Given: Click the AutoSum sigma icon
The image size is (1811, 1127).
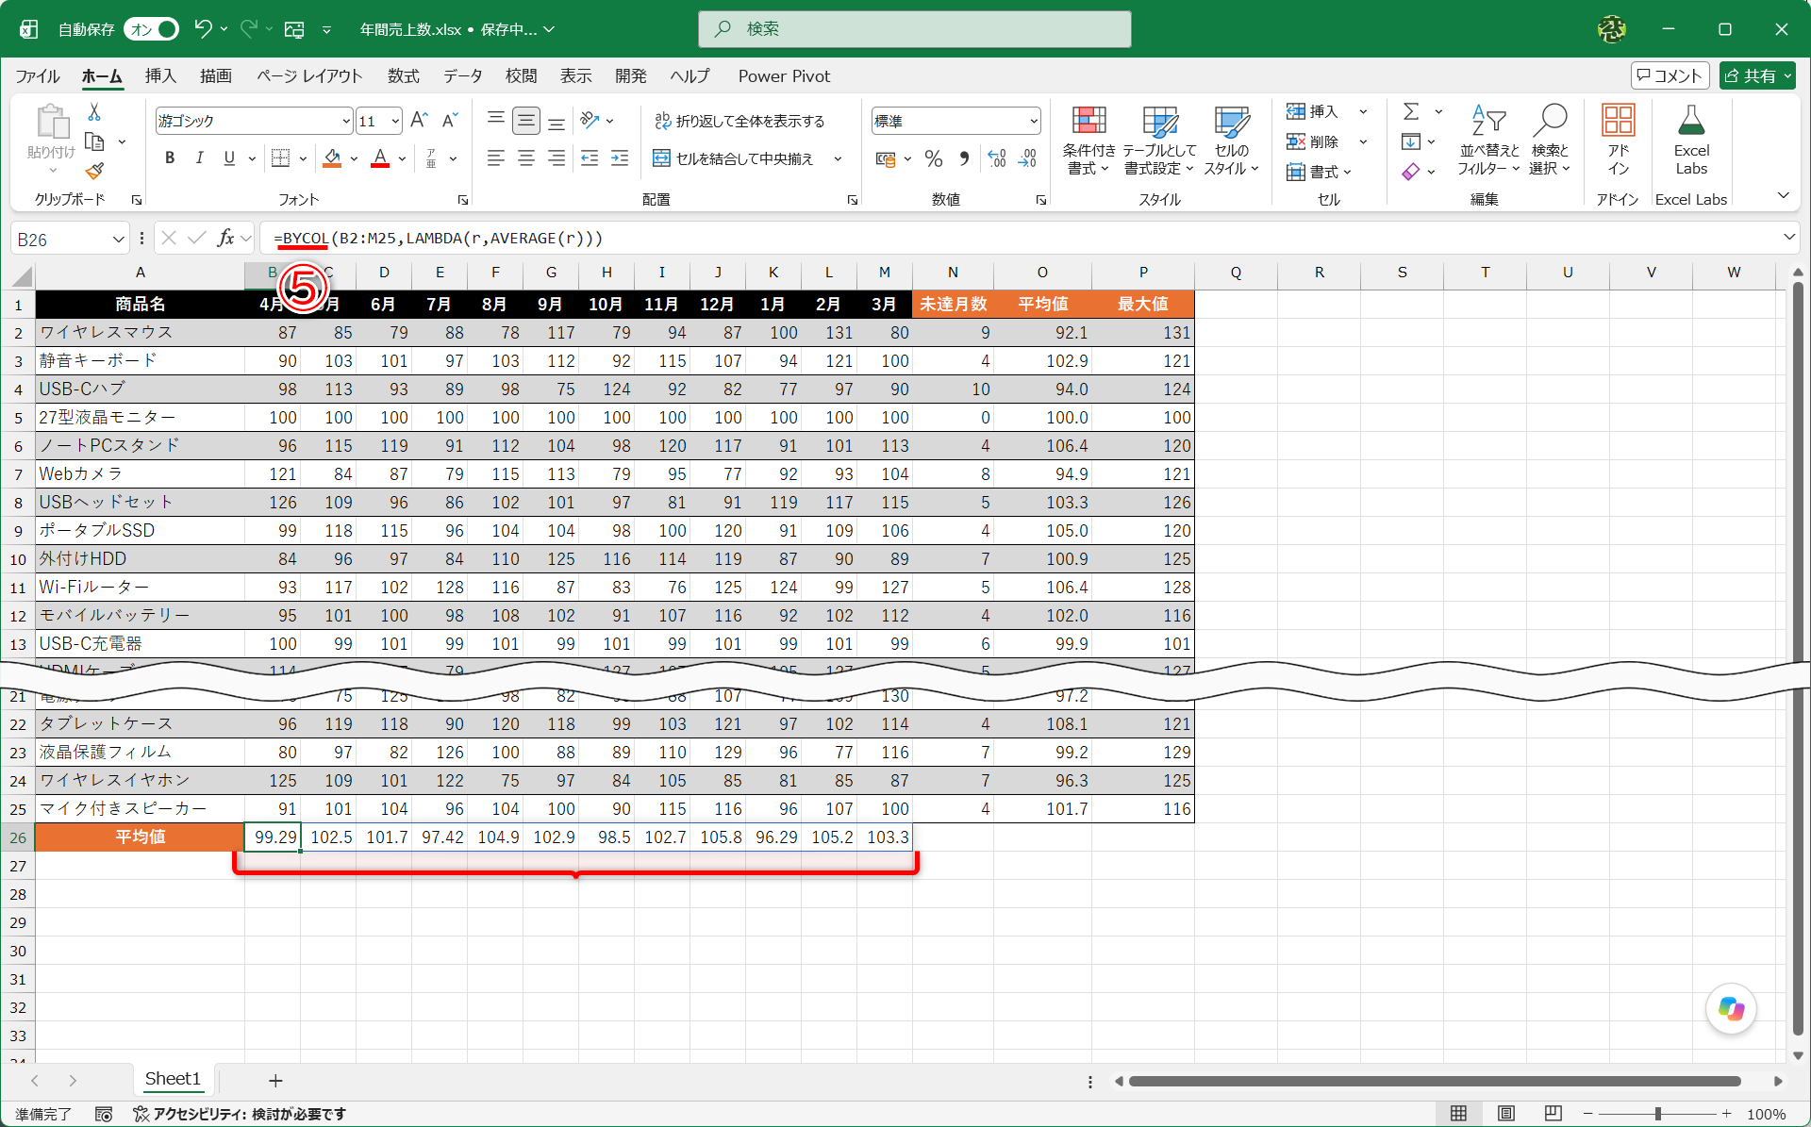Looking at the screenshot, I should (1411, 111).
